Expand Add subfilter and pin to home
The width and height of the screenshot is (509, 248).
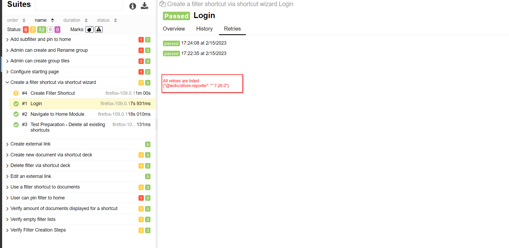pos(79,40)
